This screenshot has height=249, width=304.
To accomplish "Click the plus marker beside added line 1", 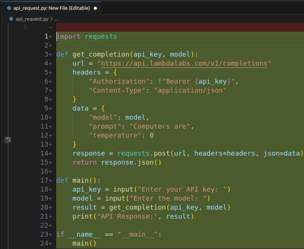I will 50,36.
